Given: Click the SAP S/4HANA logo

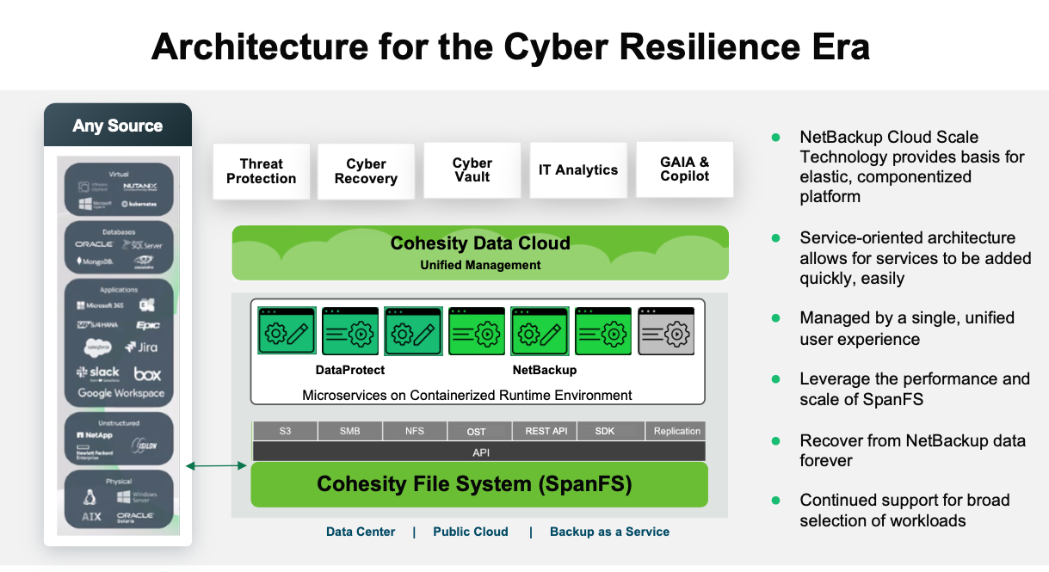Looking at the screenshot, I should pyautogui.click(x=97, y=325).
